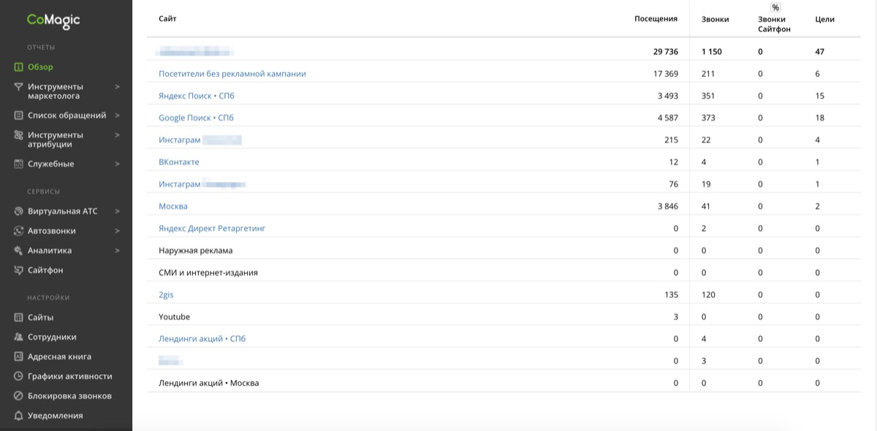The width and height of the screenshot is (877, 431).
Task: Click calls value 373 in Google row
Action: 708,118
